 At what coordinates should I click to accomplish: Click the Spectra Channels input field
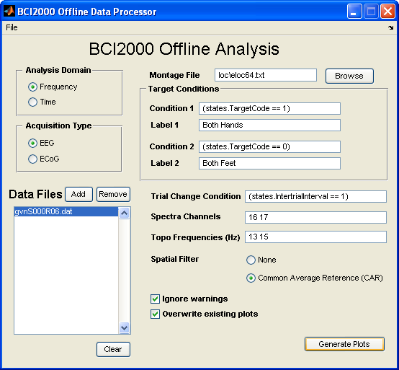(315, 217)
